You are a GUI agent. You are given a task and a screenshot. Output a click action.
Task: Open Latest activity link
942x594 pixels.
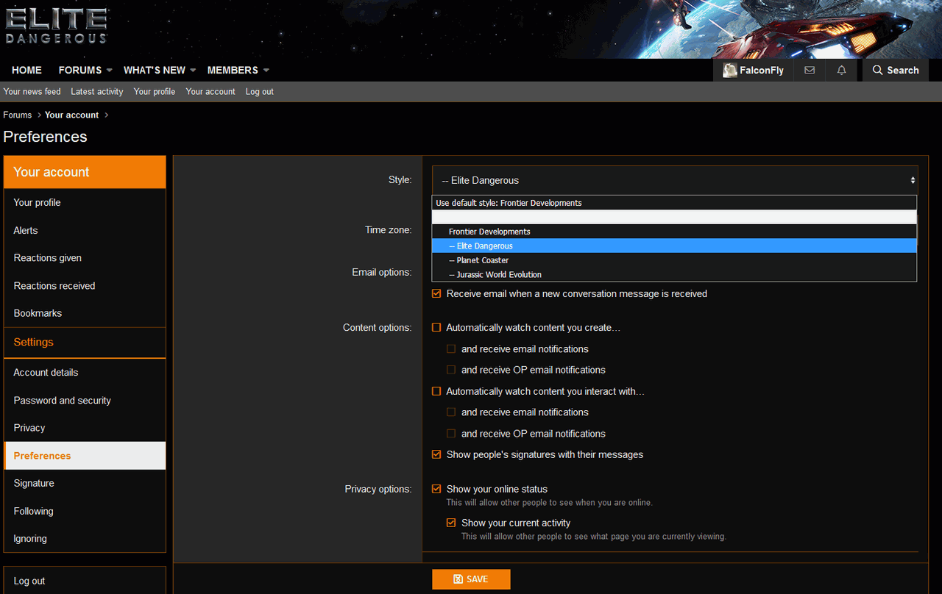pos(97,92)
